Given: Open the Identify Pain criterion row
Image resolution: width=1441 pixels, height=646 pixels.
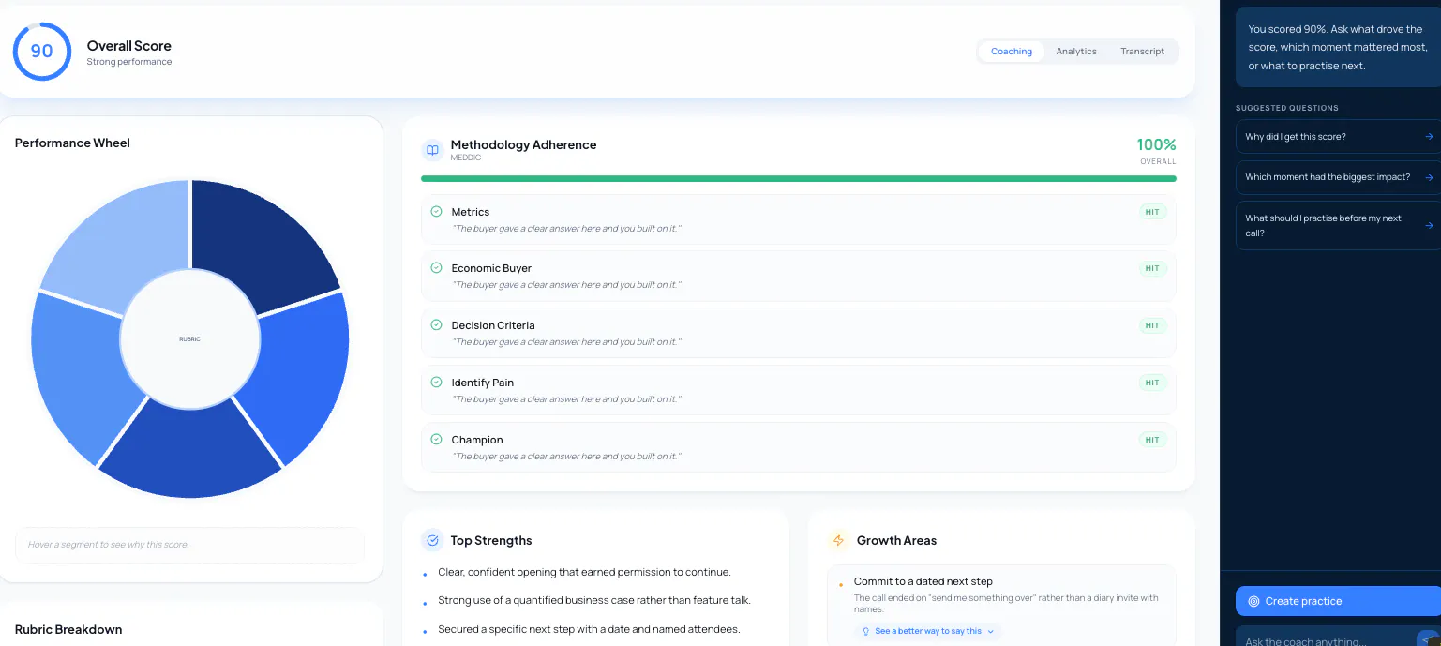Looking at the screenshot, I should (x=798, y=390).
